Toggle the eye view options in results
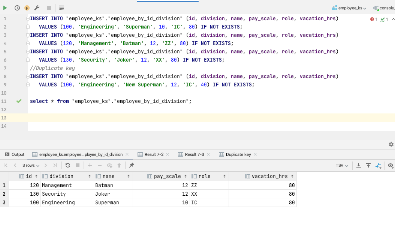The image size is (395, 231). click(x=391, y=165)
